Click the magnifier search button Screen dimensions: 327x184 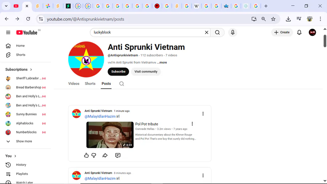(217, 32)
